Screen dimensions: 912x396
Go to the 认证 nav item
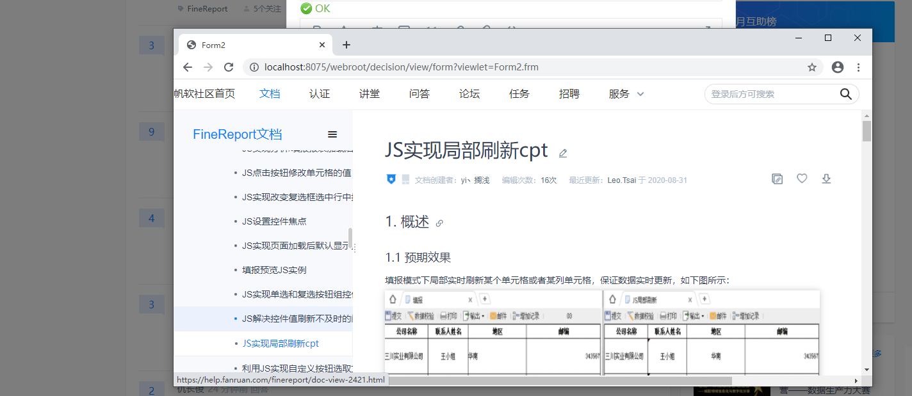[320, 94]
